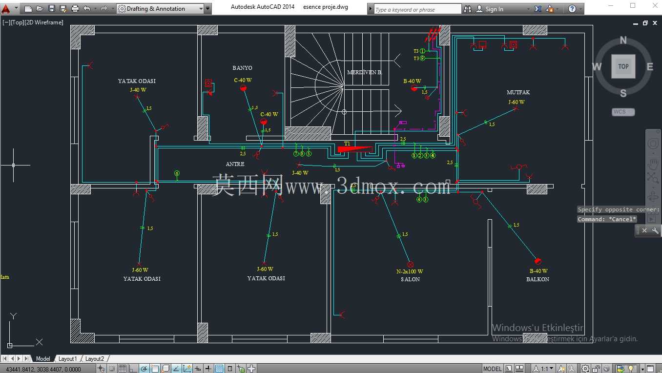Click the binoculars search icon
The image size is (662, 373).
tap(468, 9)
